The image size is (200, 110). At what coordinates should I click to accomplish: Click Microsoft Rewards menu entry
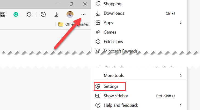tap(121, 51)
